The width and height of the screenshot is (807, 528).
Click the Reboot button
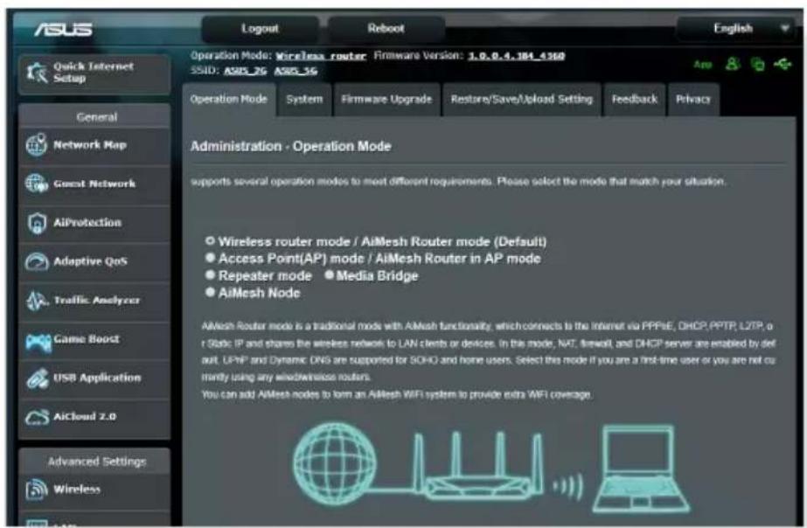pyautogui.click(x=386, y=29)
